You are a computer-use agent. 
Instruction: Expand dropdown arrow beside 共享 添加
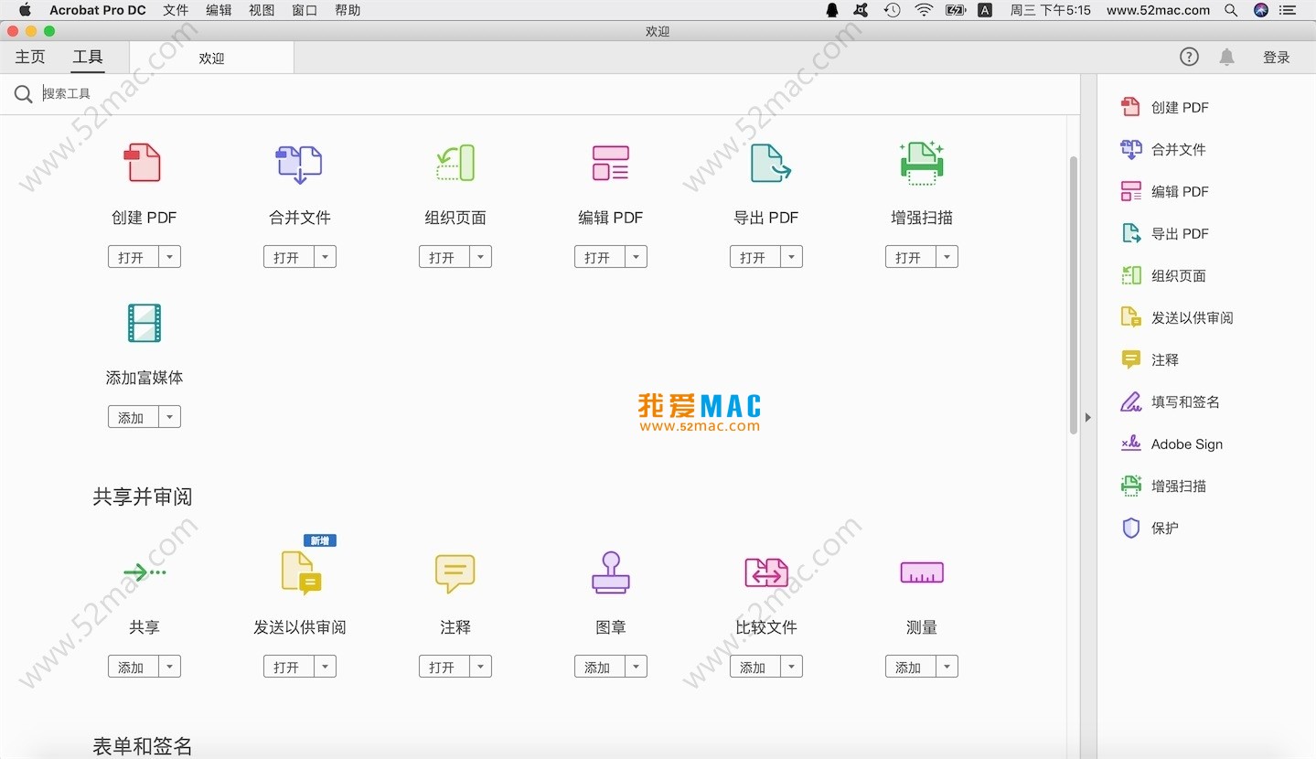(169, 667)
